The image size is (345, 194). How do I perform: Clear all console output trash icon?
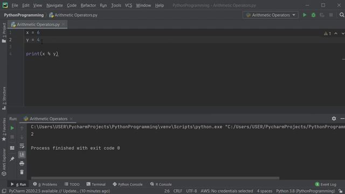(x=22, y=172)
